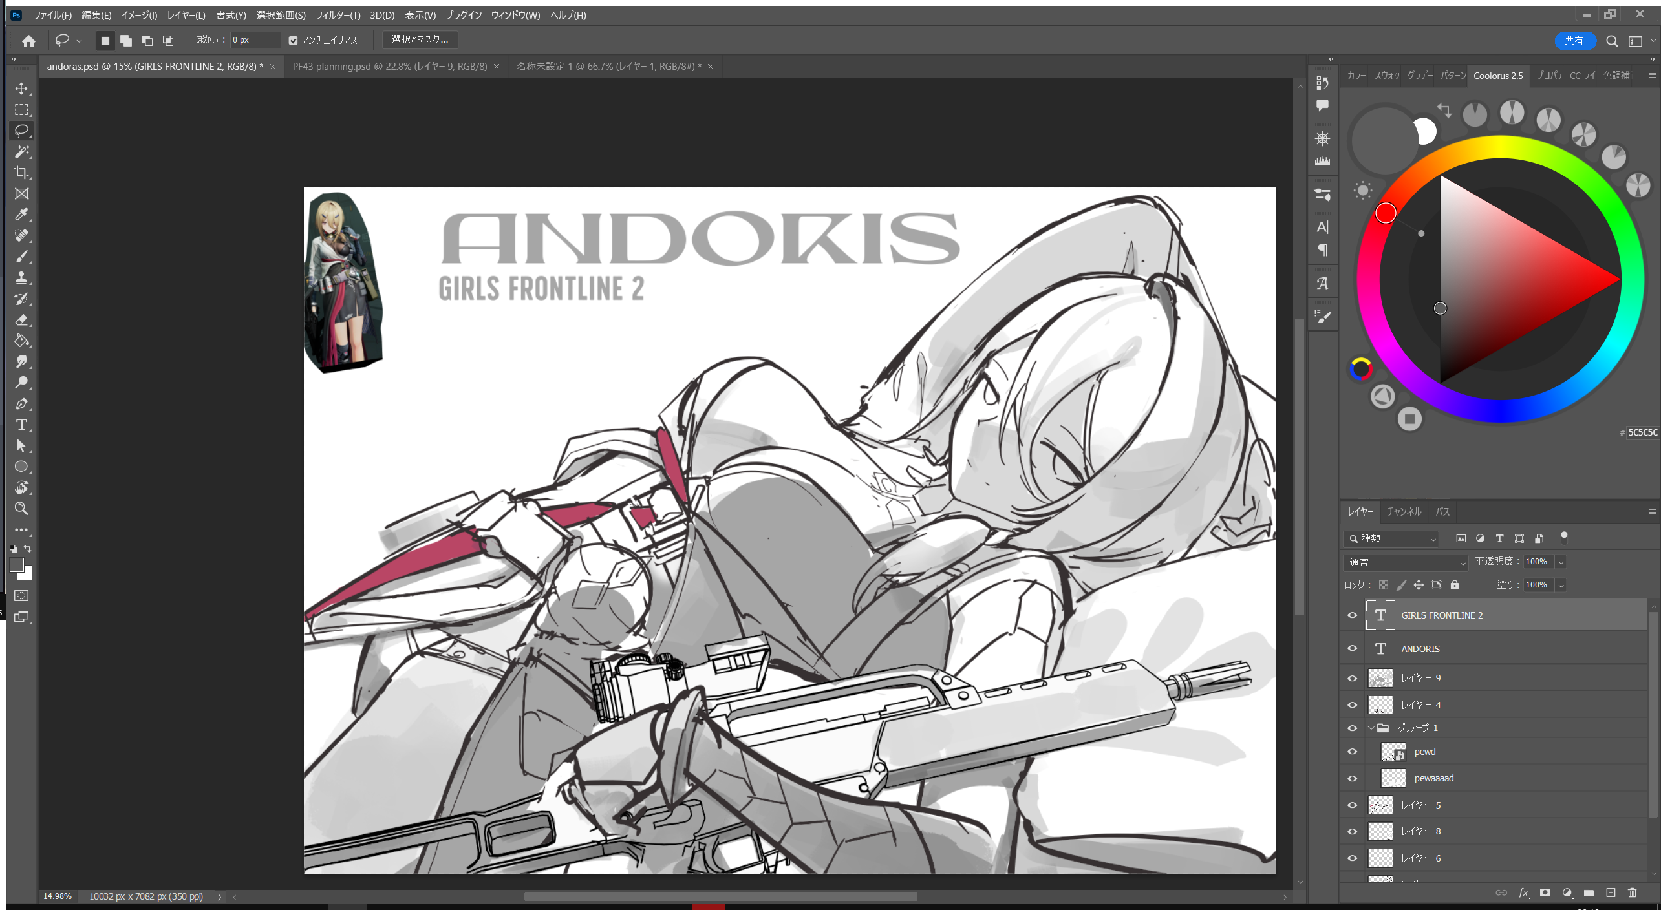Create new group folder icon in Layers panel

click(x=1589, y=893)
